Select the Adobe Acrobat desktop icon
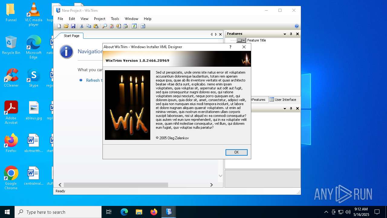Viewport: 387px width, 218px height. pos(11,112)
